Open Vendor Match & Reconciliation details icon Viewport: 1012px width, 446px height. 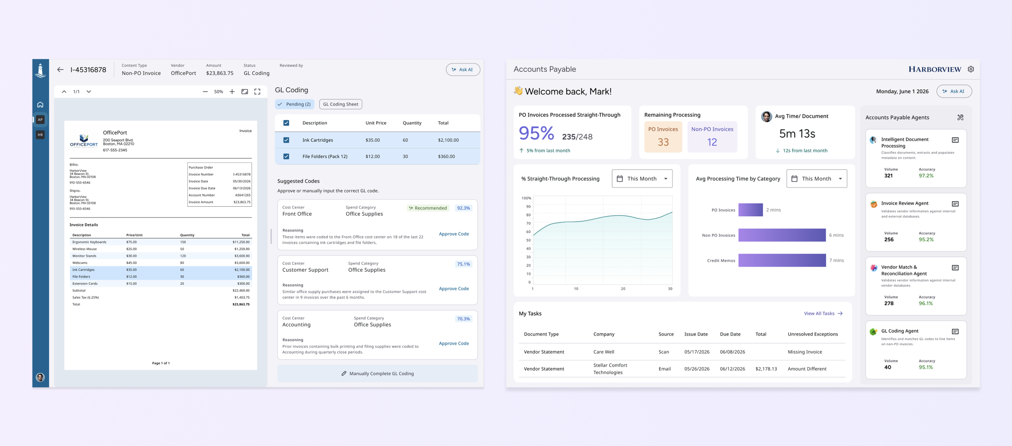[x=955, y=268]
